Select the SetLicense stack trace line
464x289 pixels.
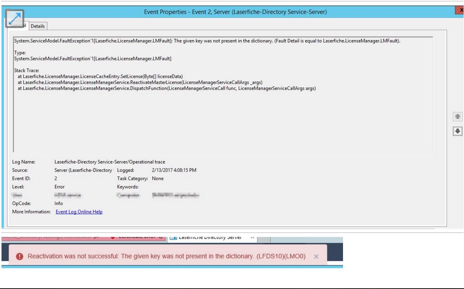(100, 76)
